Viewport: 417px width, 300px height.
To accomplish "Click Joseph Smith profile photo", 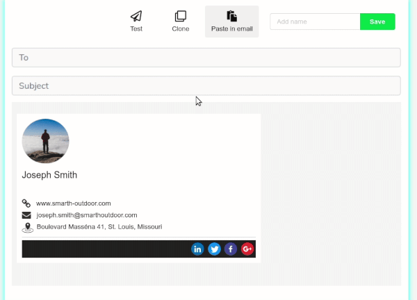I will click(45, 141).
